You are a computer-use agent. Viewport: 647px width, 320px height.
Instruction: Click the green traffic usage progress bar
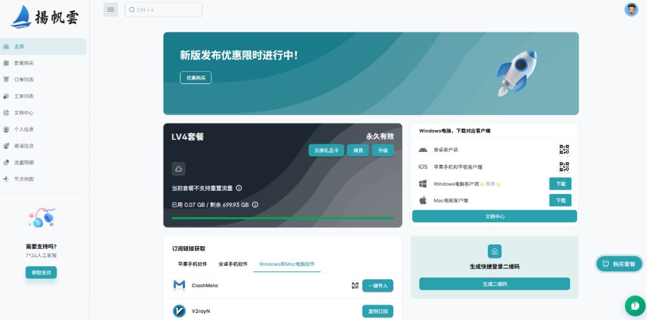[283, 218]
